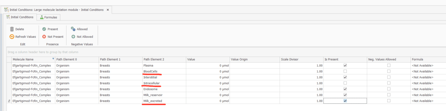Open the Formula cell of the Endosome row
Viewport: 446px width, 111px height.
tap(428, 89)
